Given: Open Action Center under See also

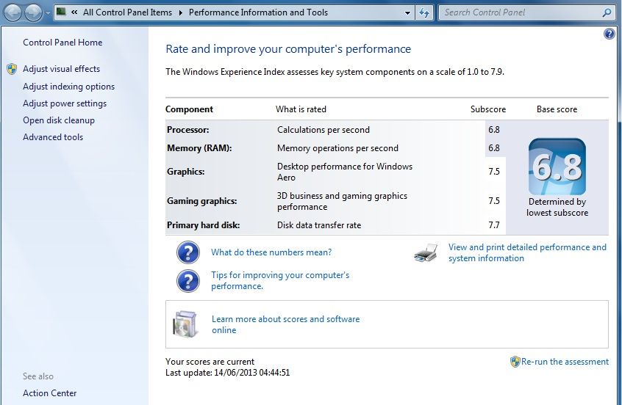Looking at the screenshot, I should (49, 393).
